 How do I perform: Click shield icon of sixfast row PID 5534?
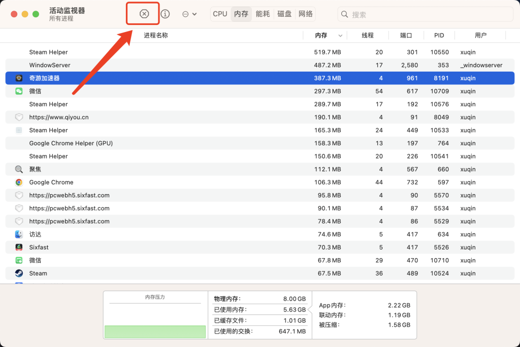(19, 208)
